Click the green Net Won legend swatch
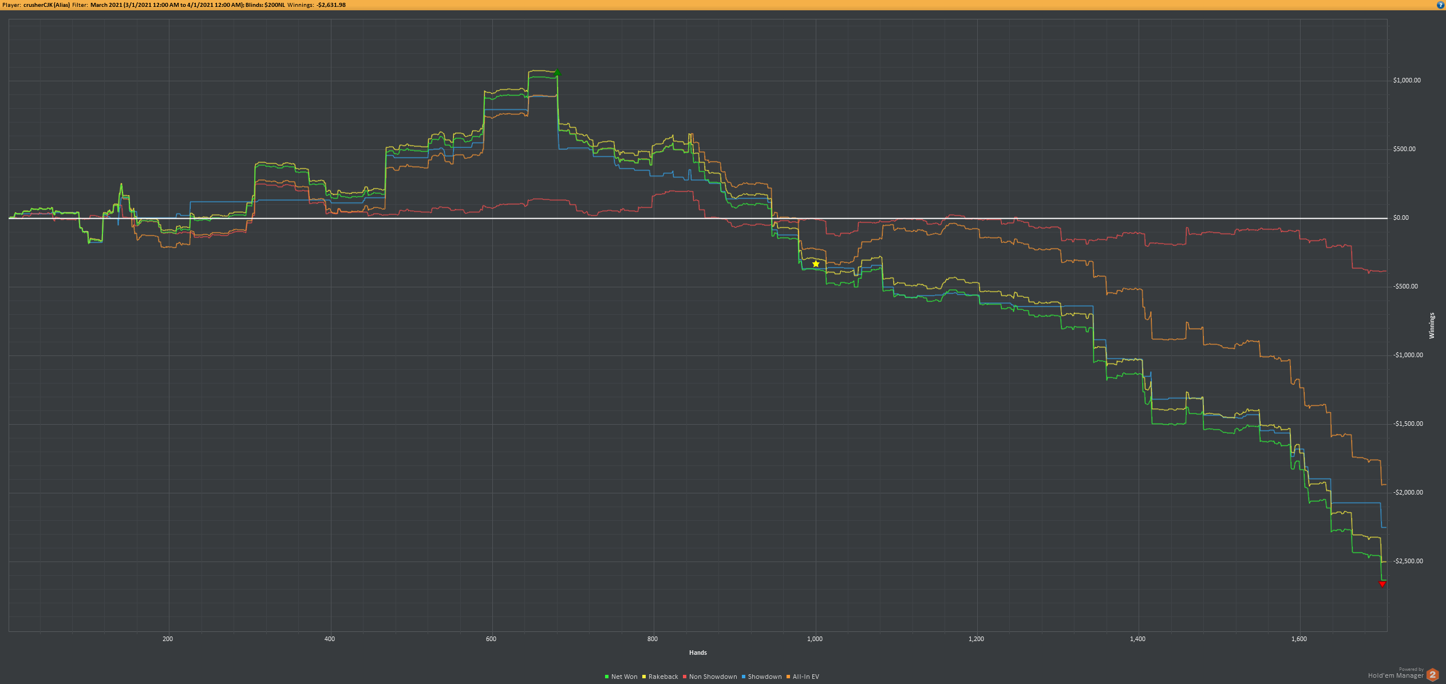Image resolution: width=1446 pixels, height=684 pixels. (x=607, y=677)
